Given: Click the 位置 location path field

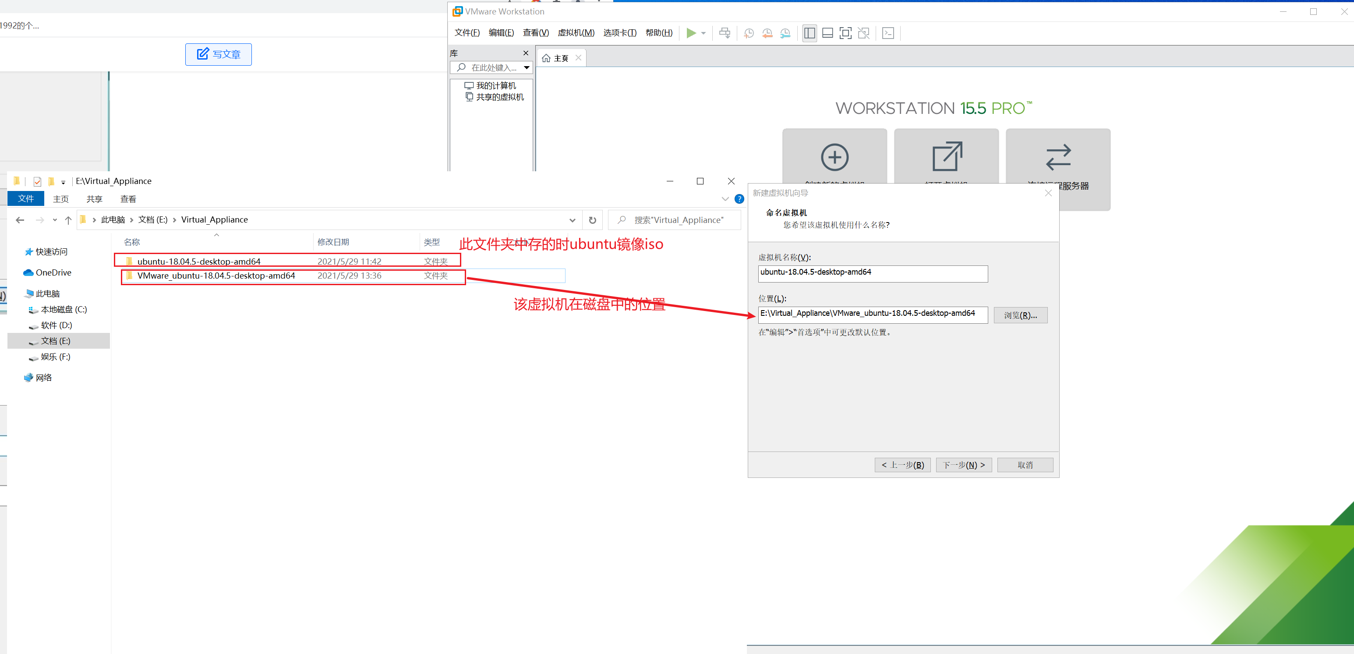Looking at the screenshot, I should (873, 315).
